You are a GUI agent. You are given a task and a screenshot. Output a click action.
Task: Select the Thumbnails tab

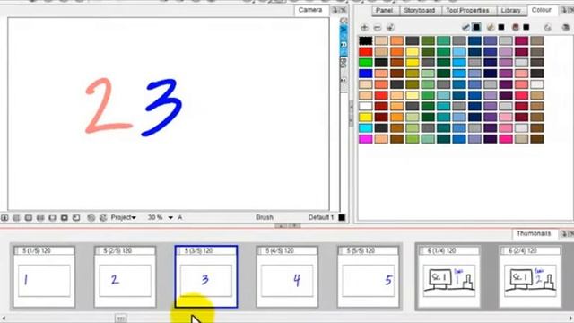(x=534, y=233)
